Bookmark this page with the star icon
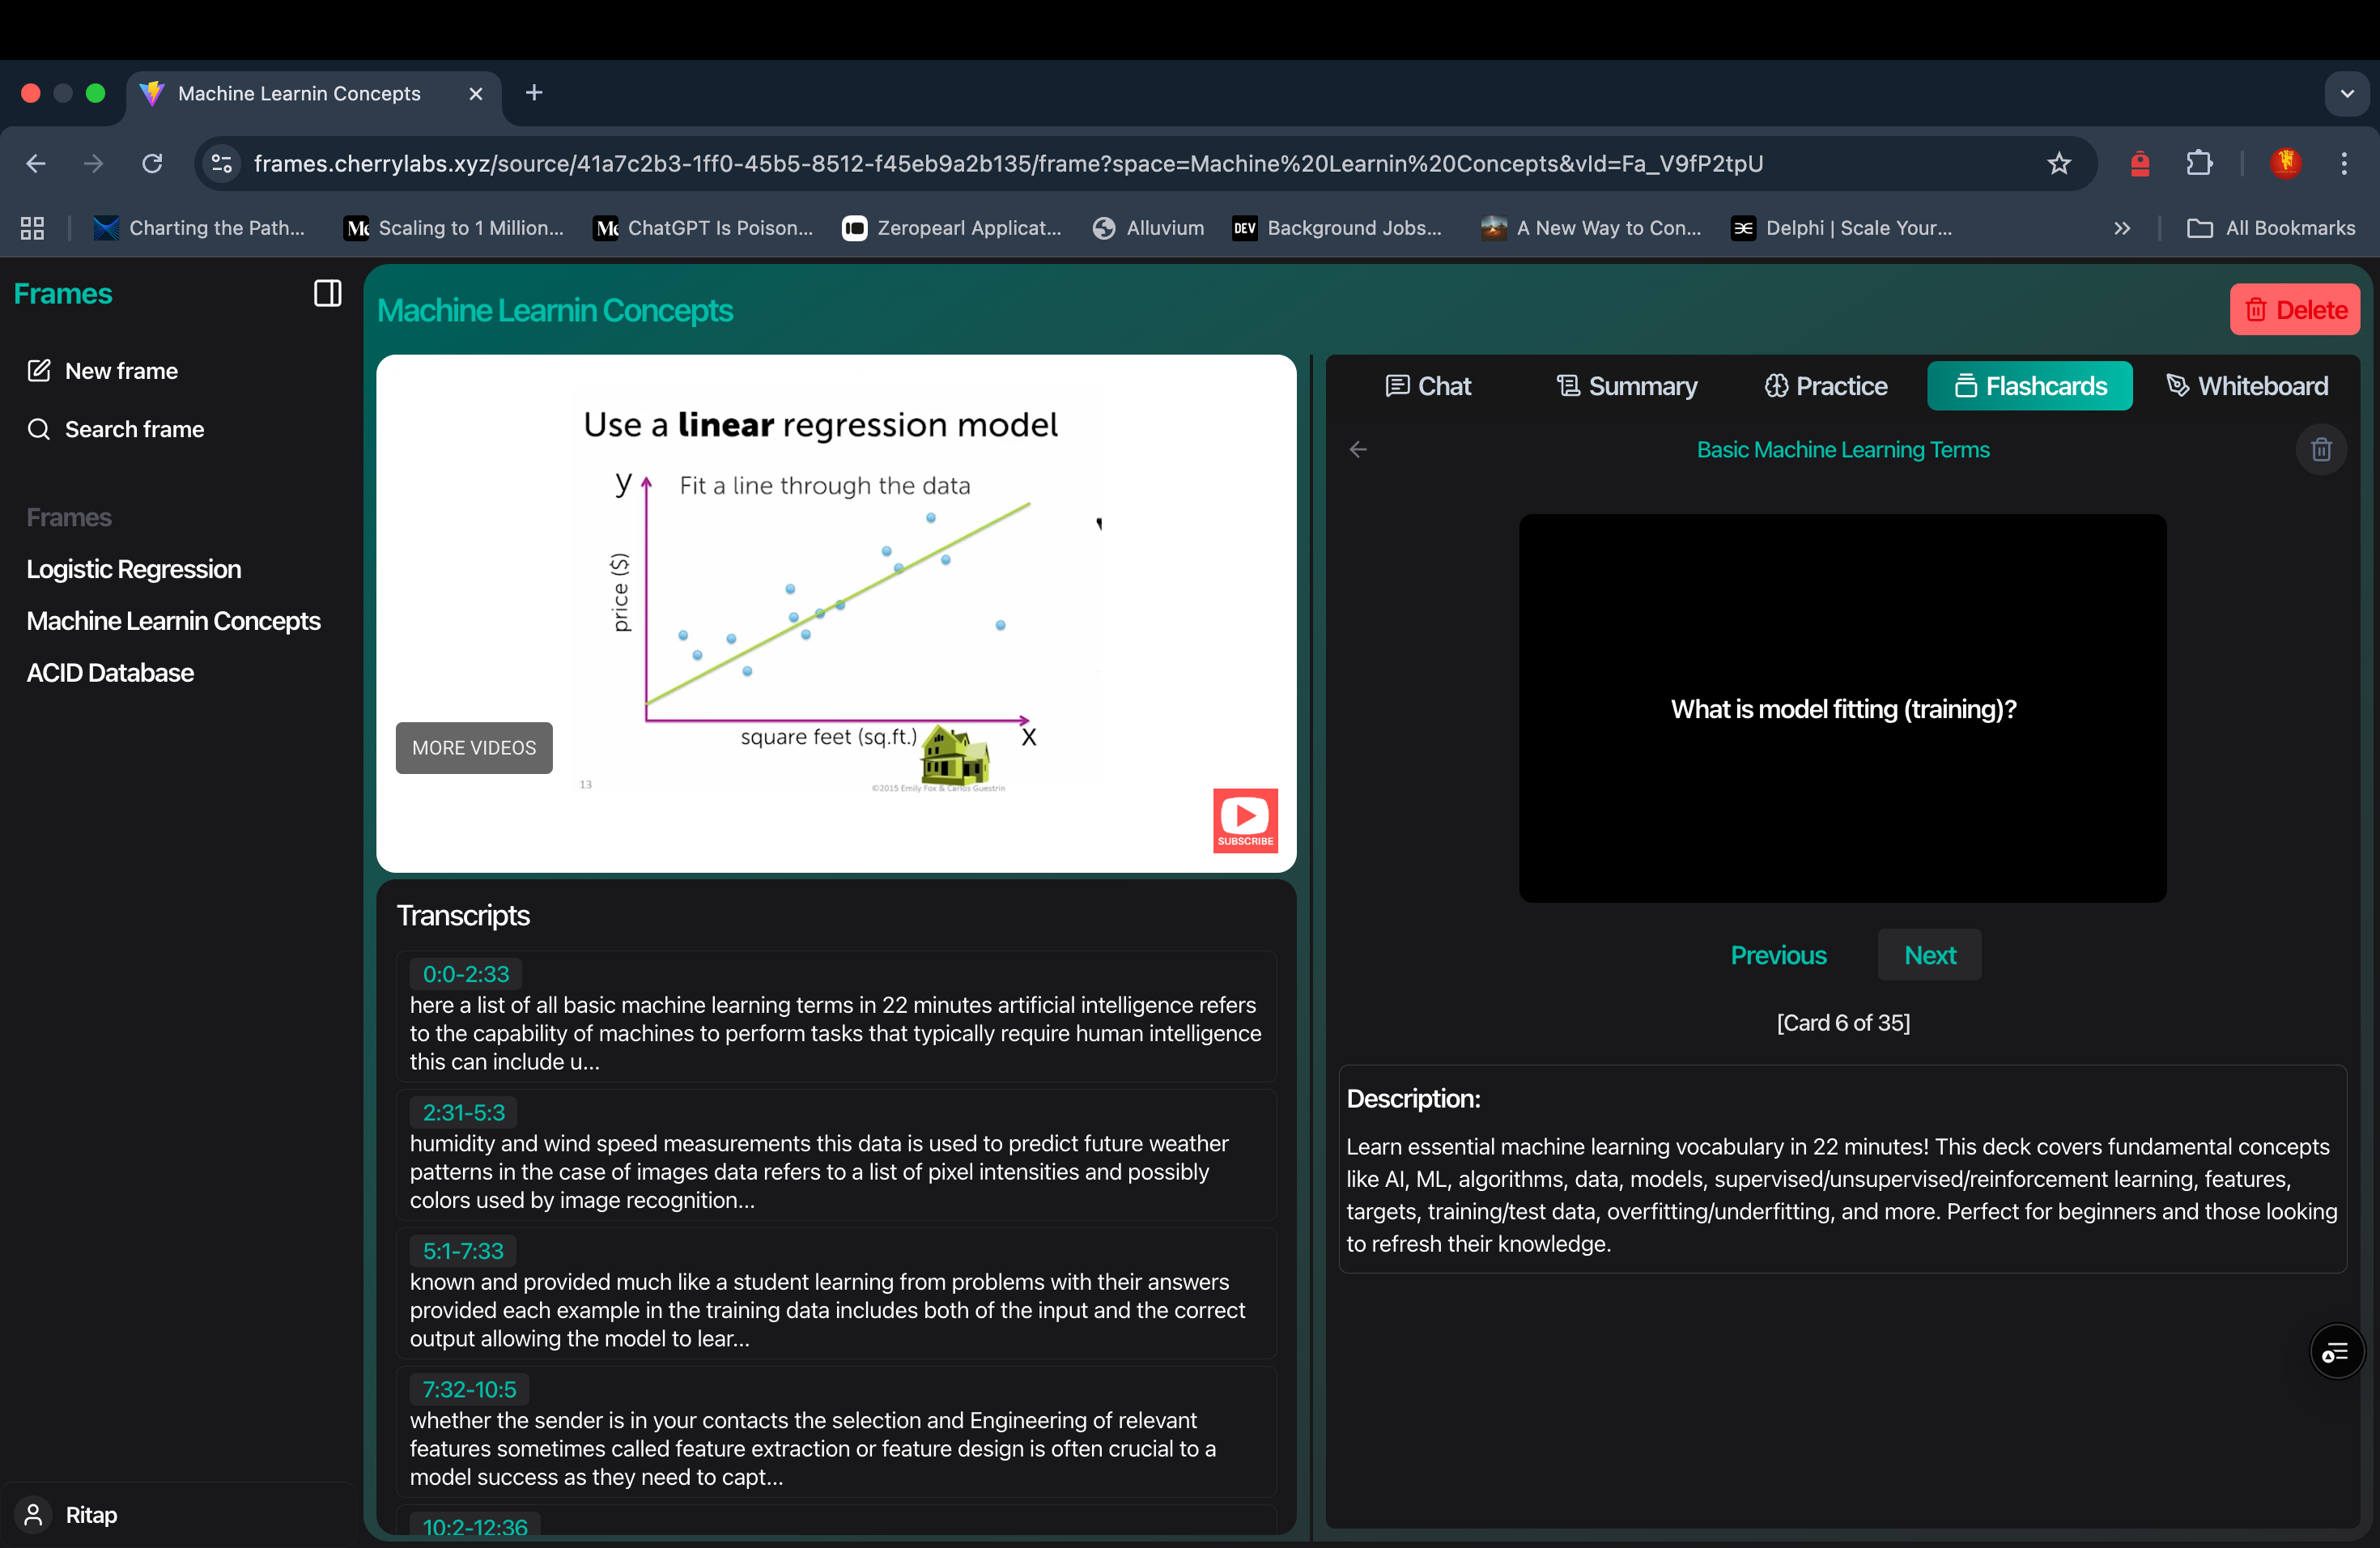Image resolution: width=2380 pixels, height=1548 pixels. (2059, 163)
